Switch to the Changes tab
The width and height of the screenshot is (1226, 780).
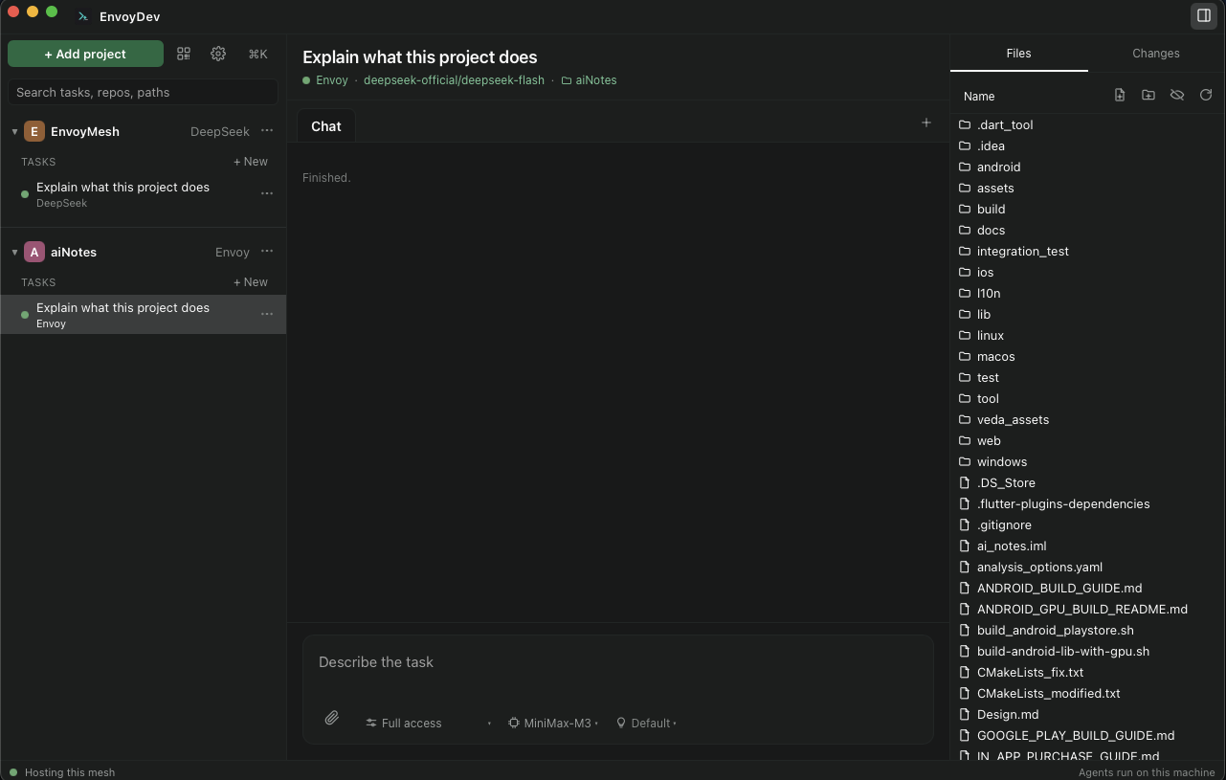[x=1156, y=54]
